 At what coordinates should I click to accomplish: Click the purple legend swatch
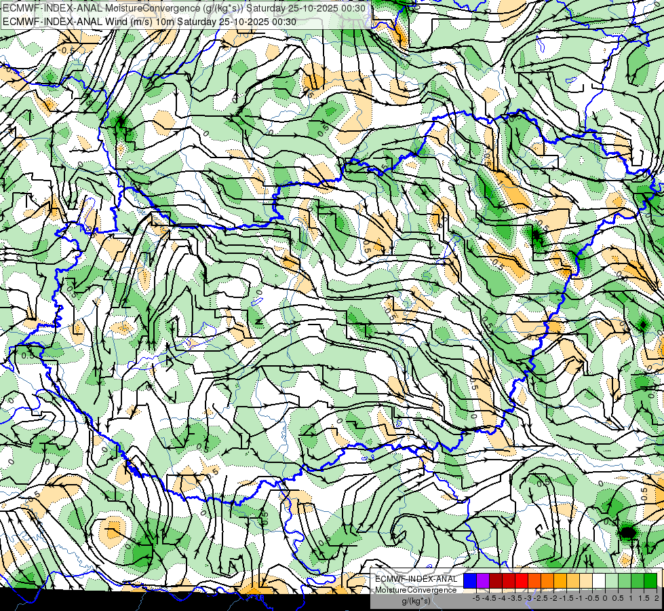483,580
